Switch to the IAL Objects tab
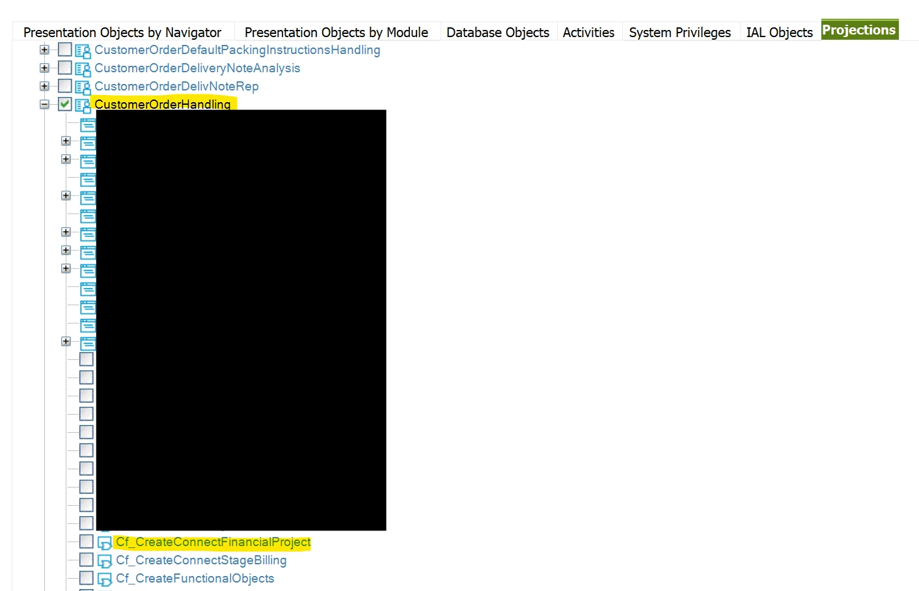This screenshot has height=591, width=919. point(780,32)
